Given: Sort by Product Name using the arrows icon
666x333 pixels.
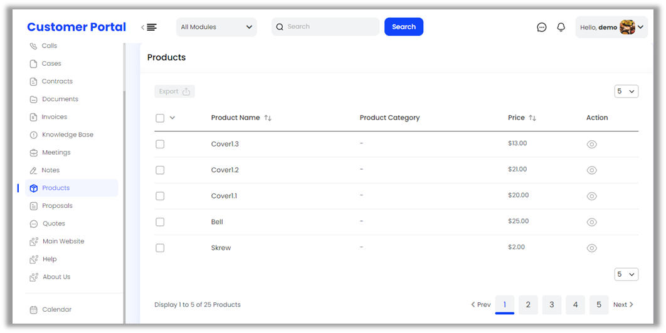Looking at the screenshot, I should click(268, 118).
